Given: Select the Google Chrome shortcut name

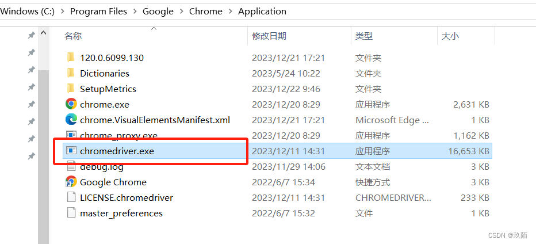Looking at the screenshot, I should [x=113, y=182].
